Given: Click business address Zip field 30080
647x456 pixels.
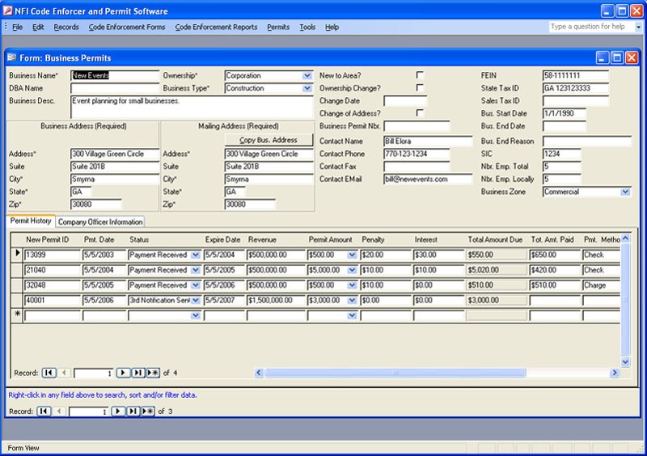Looking at the screenshot, I should point(95,205).
